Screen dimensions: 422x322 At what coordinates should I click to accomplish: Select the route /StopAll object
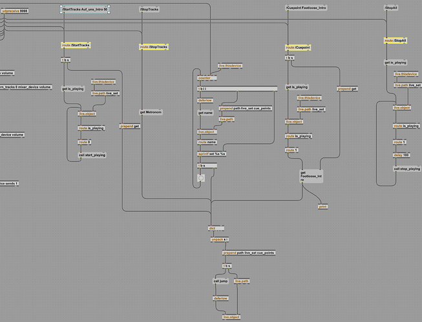[398, 40]
